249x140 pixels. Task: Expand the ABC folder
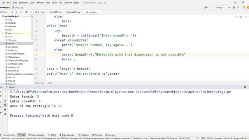point(3,20)
